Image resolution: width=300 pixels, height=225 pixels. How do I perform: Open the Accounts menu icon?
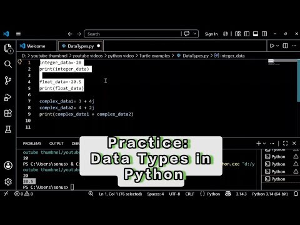click(8, 166)
